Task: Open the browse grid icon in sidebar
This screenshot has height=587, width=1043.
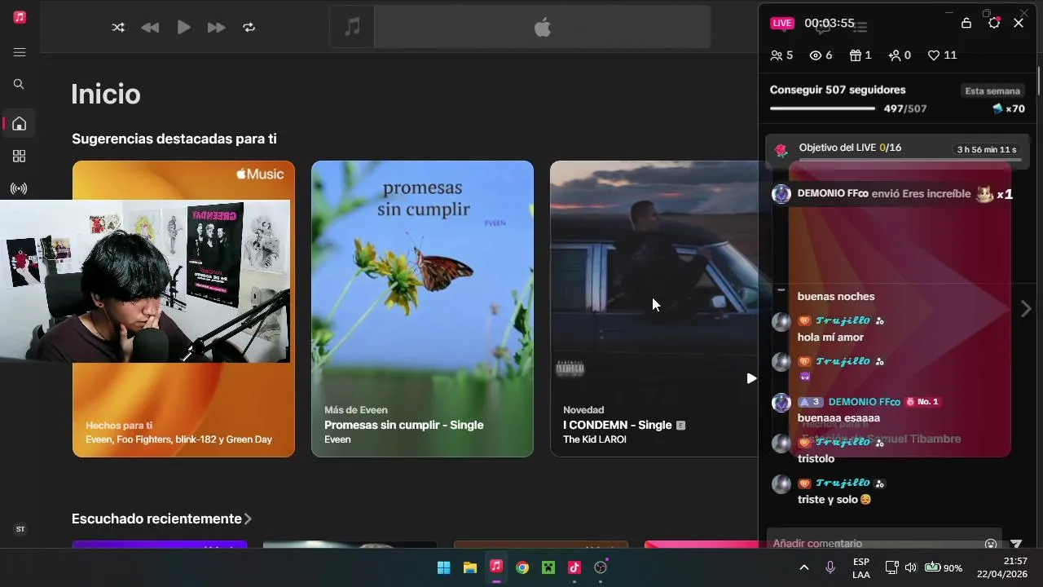Action: (x=19, y=156)
